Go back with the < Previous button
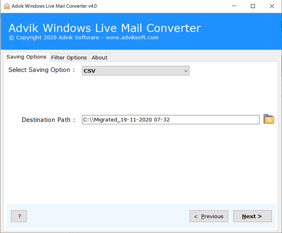Viewport: 282px width, 233px height. tap(209, 216)
